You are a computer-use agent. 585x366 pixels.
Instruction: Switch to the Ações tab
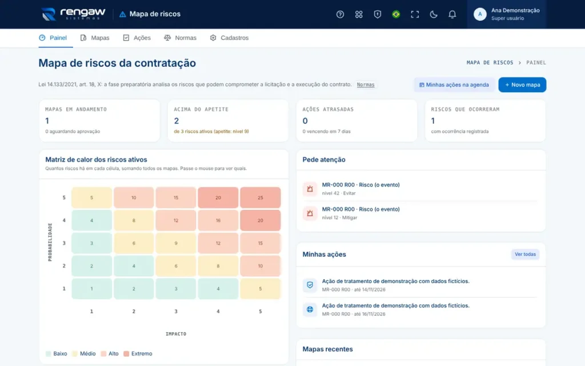click(137, 38)
